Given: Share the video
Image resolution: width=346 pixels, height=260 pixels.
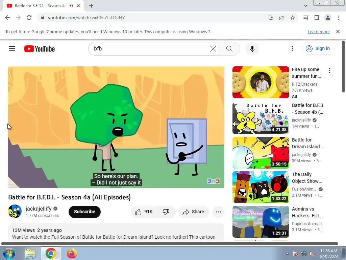Looking at the screenshot, I should click(x=194, y=212).
